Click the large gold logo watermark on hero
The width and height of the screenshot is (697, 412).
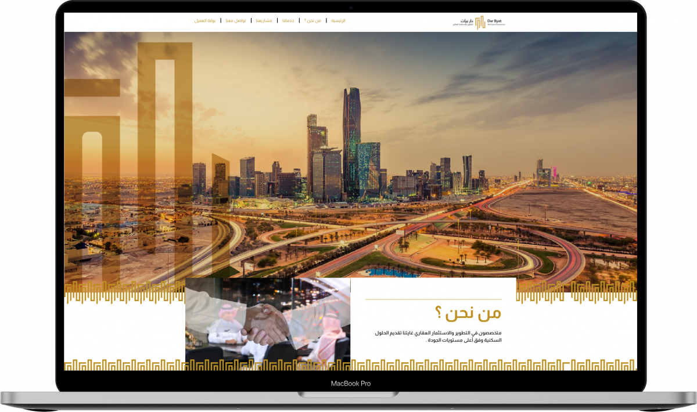[x=134, y=157]
